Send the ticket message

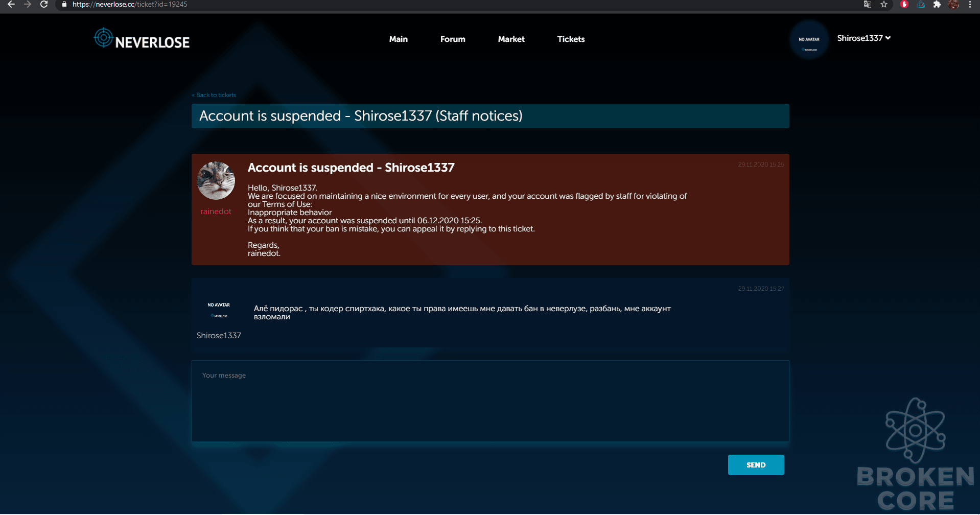[x=756, y=465]
